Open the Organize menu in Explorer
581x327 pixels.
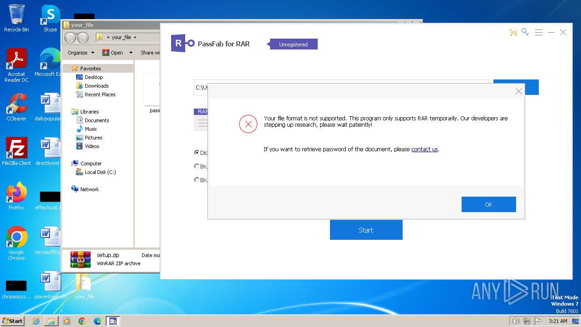pyautogui.click(x=81, y=53)
